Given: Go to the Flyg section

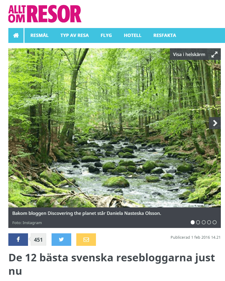Looking at the screenshot, I should pyautogui.click(x=106, y=35).
